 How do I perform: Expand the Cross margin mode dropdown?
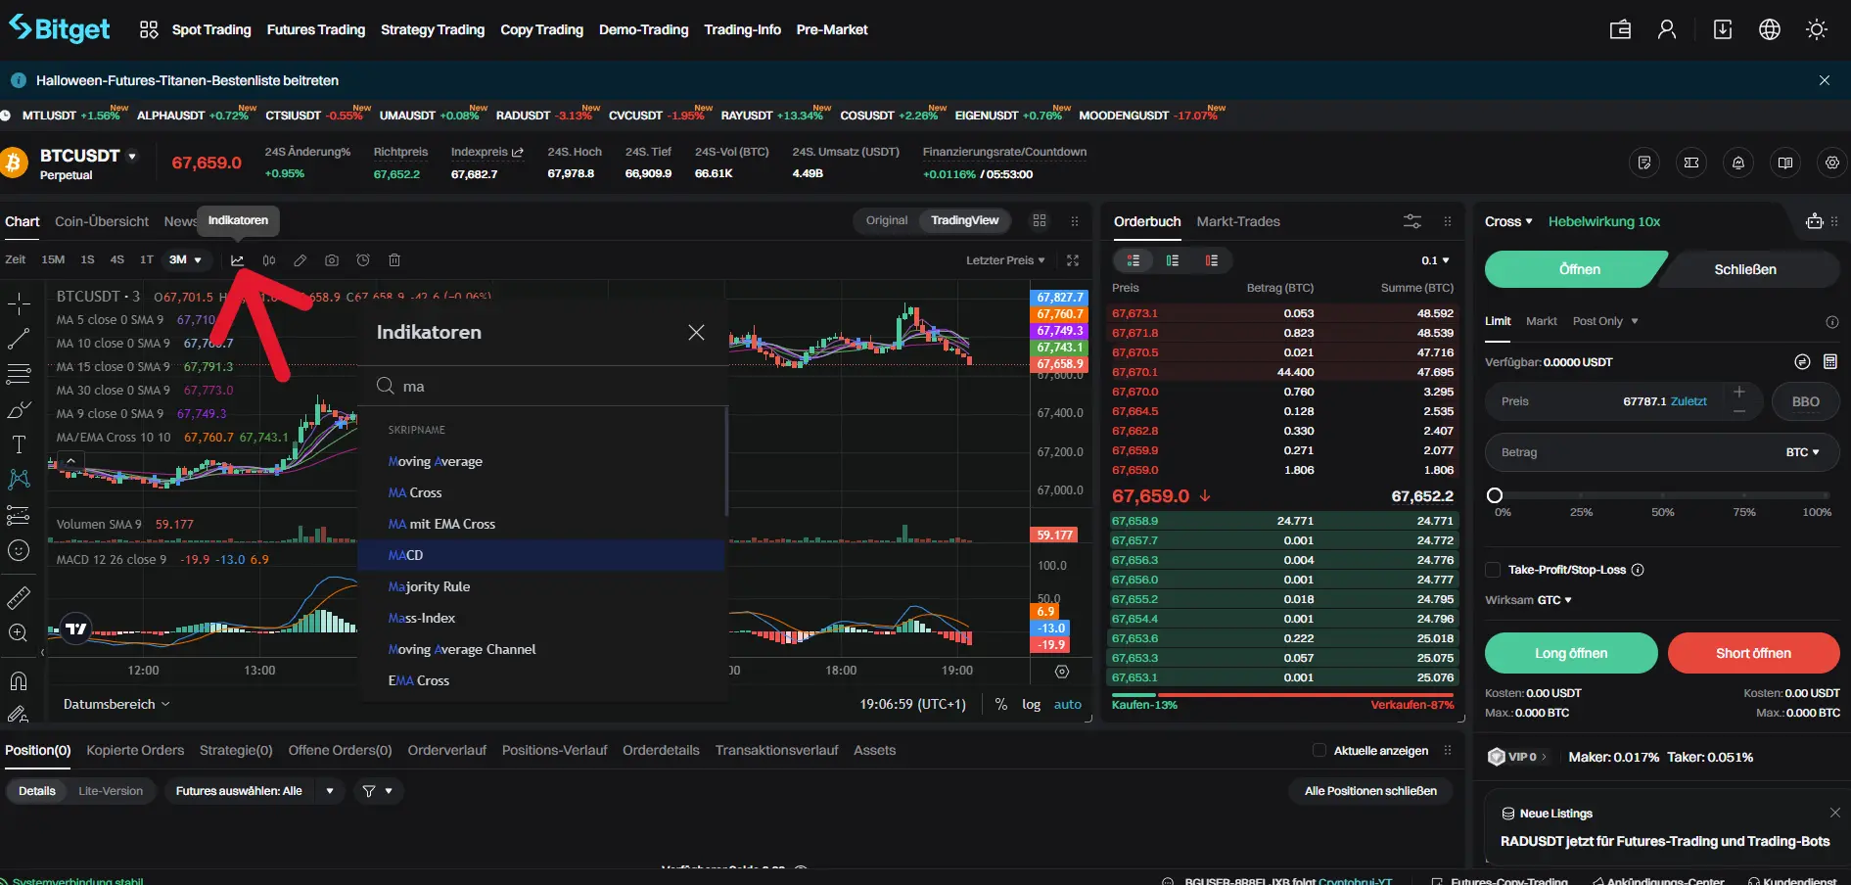coord(1508,221)
